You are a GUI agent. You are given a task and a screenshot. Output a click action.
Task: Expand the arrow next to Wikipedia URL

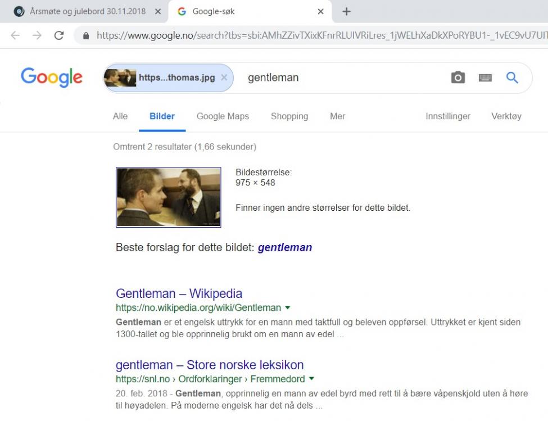(288, 308)
